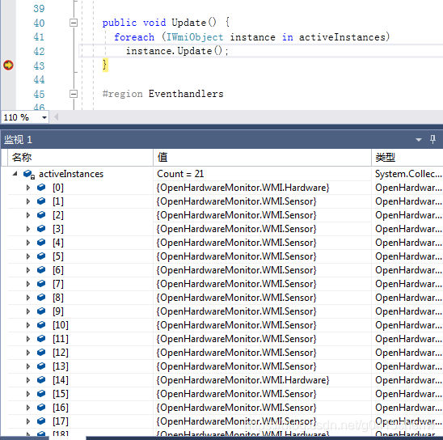This screenshot has height=440, width=443.
Task: Select the WMI.Sensor value of row [15]
Action: [x=237, y=394]
